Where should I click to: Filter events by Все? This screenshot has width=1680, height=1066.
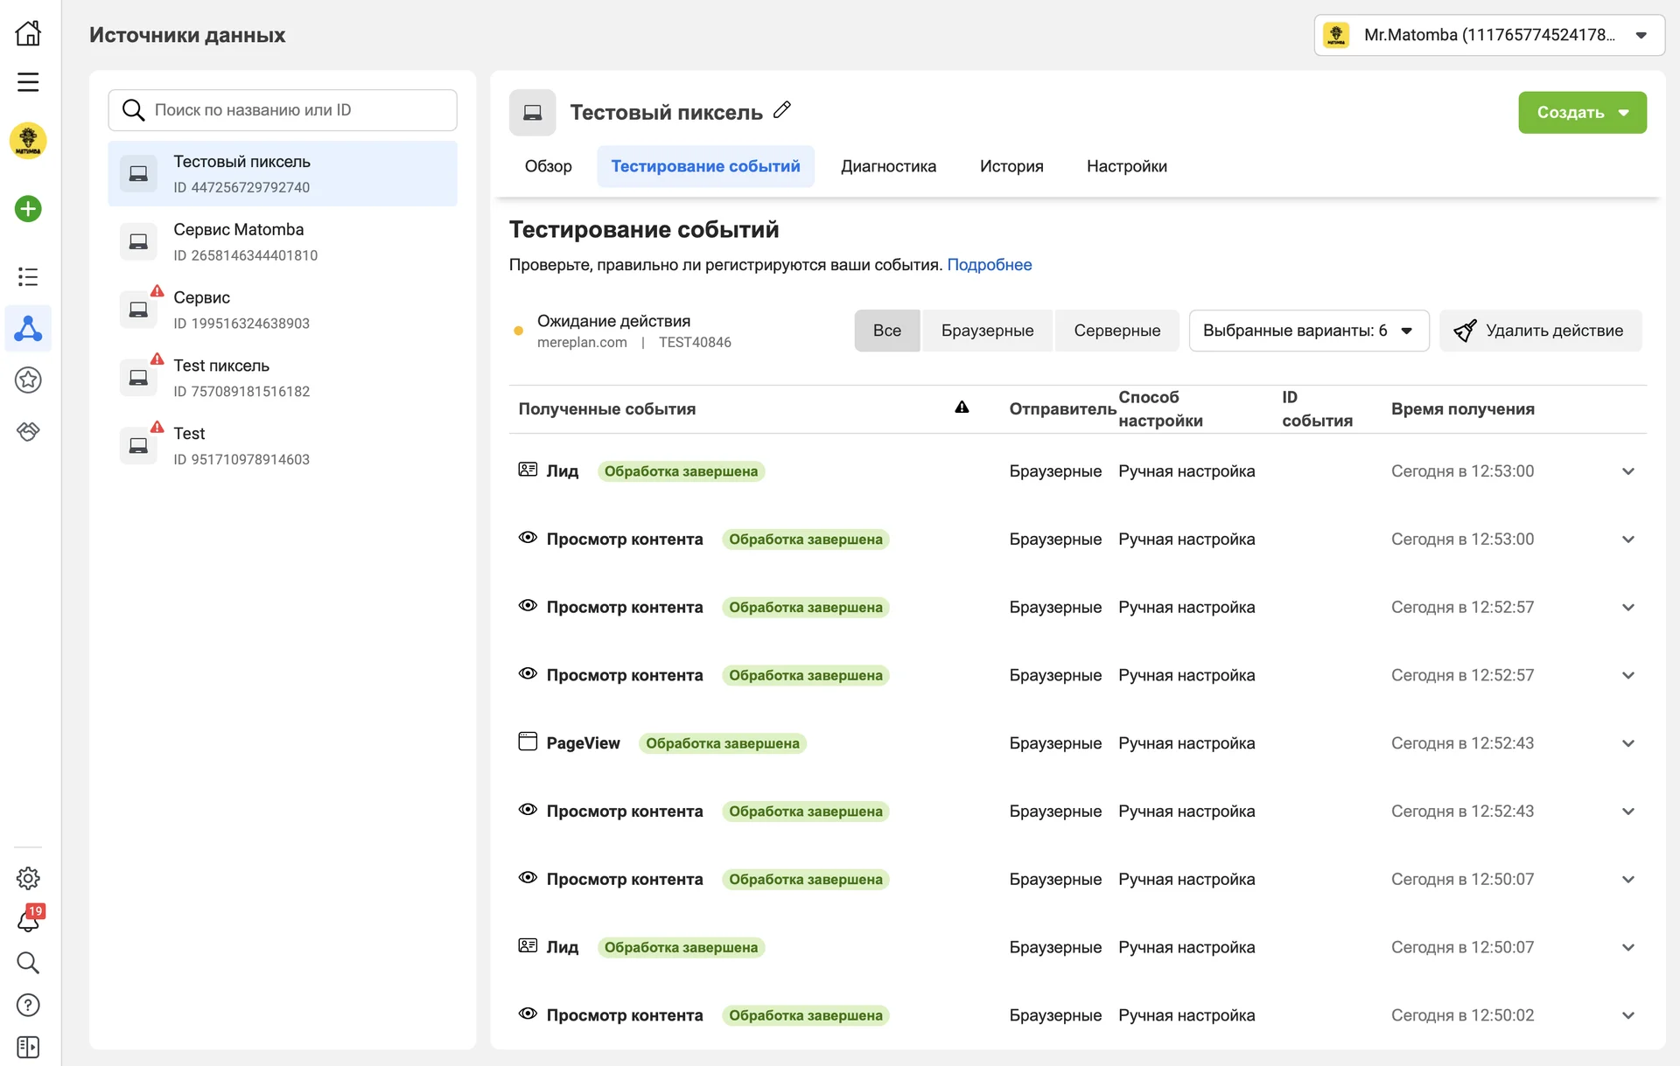(x=887, y=331)
